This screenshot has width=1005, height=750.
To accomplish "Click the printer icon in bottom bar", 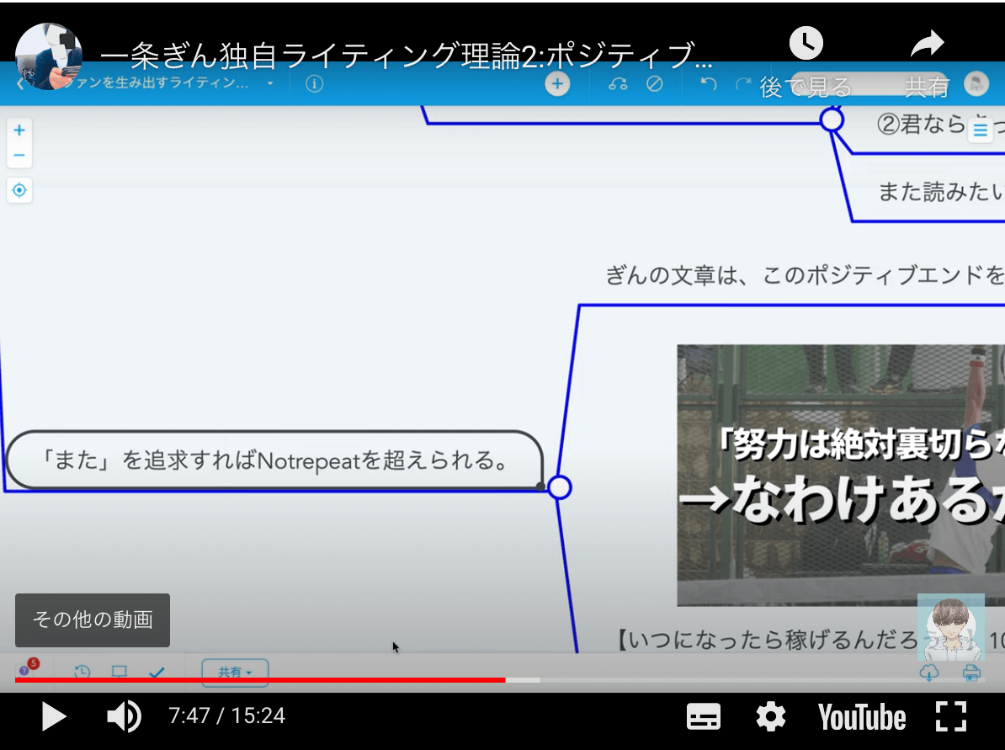I will pyautogui.click(x=971, y=672).
